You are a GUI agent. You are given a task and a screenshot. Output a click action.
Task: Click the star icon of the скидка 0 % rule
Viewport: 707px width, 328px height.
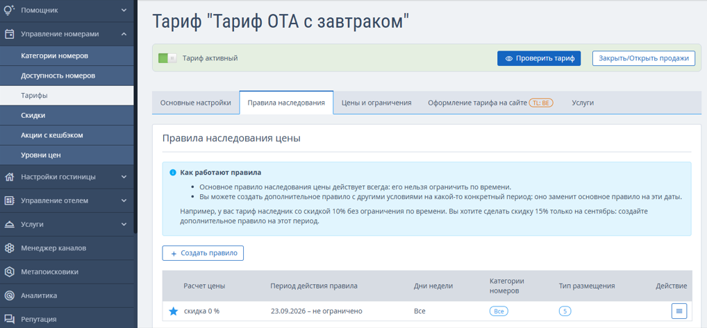pyautogui.click(x=173, y=311)
